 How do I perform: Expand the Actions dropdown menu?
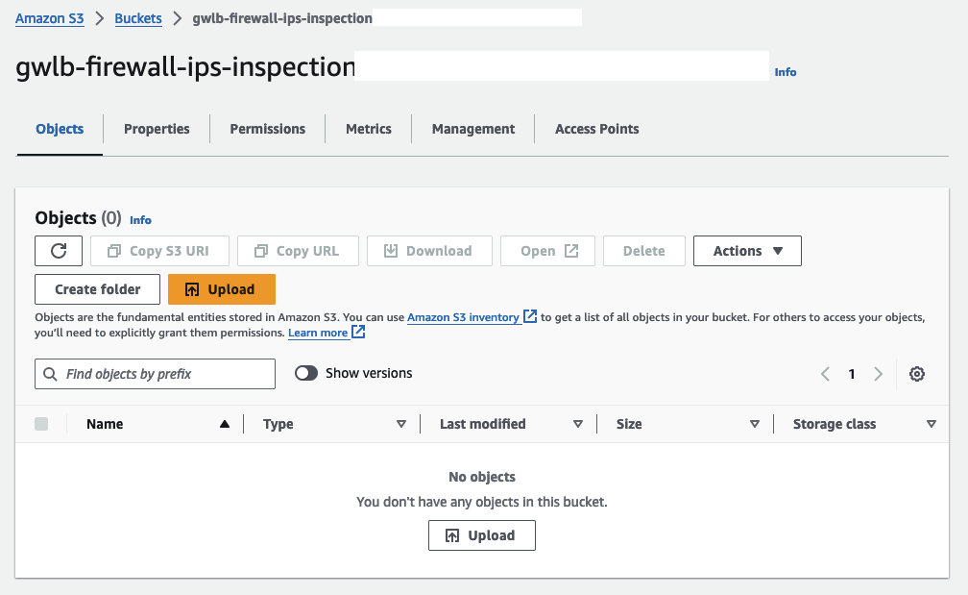click(747, 251)
